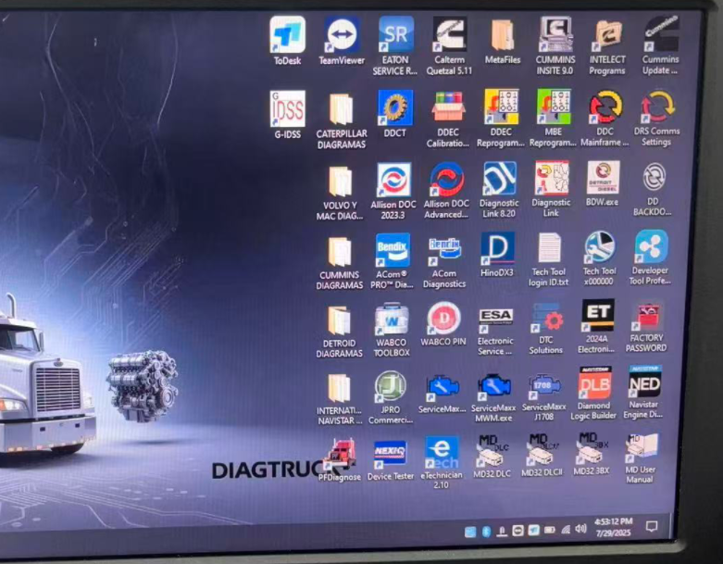Open the PFDiagnose red truck icon

340,460
